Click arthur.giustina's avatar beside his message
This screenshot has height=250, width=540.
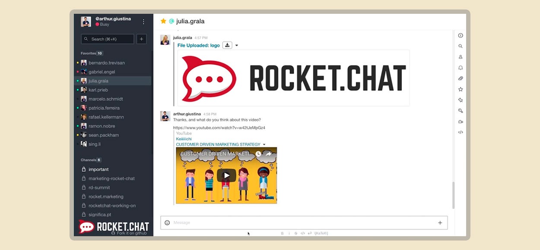(x=165, y=116)
